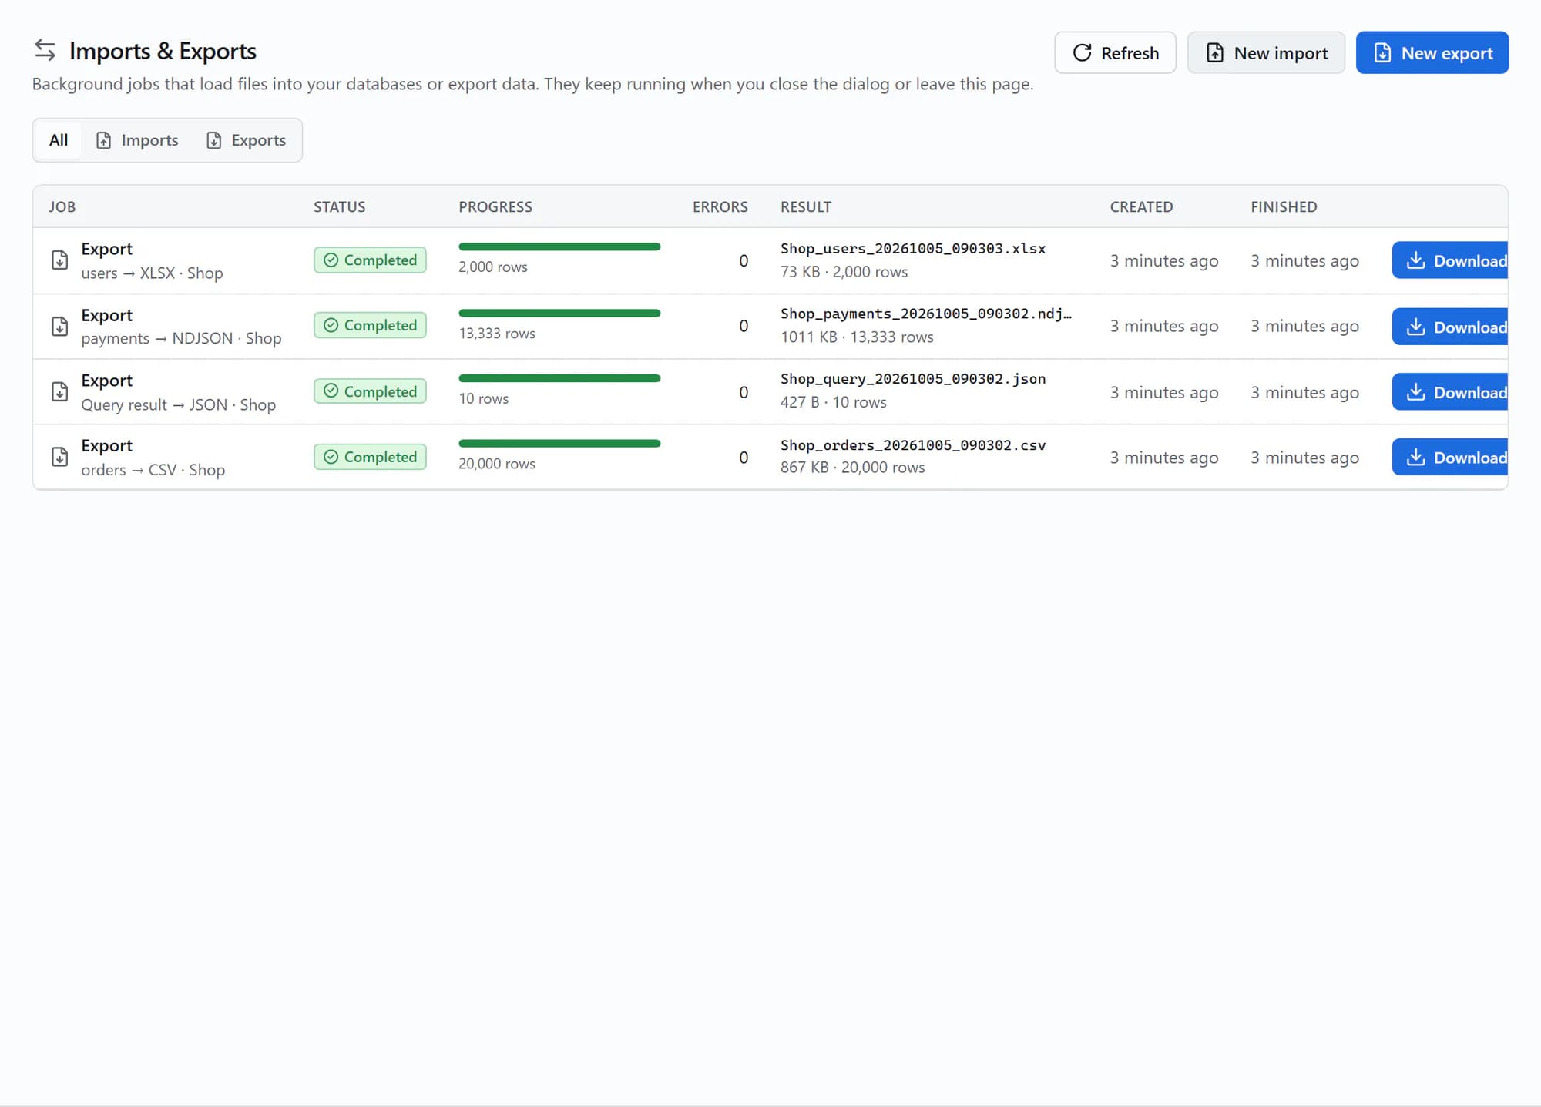
Task: Select truncated Shop_payments ndjson filename
Action: (926, 314)
